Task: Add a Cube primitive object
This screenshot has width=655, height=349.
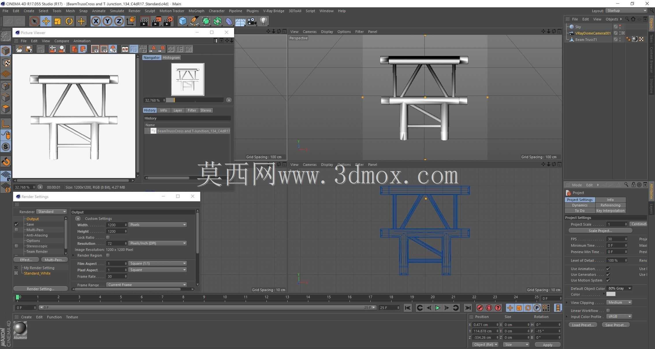Action: click(183, 21)
